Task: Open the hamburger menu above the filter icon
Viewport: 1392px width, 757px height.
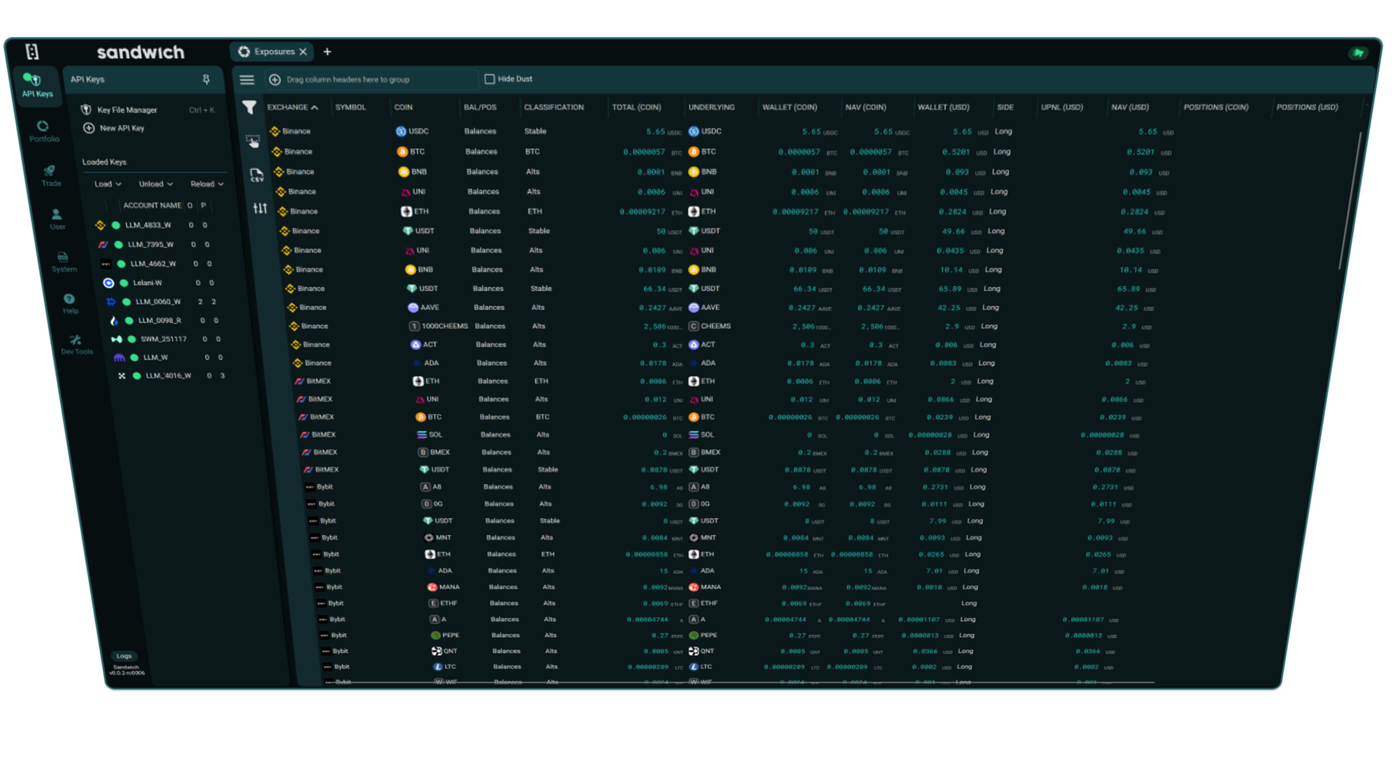Action: click(x=247, y=79)
